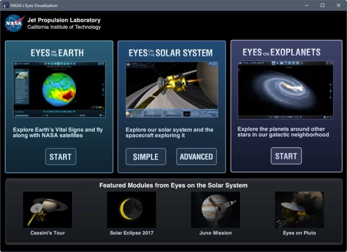The width and height of the screenshot is (347, 252).
Task: Open the Cassini's Tour spacecraft image
Action: (48, 210)
